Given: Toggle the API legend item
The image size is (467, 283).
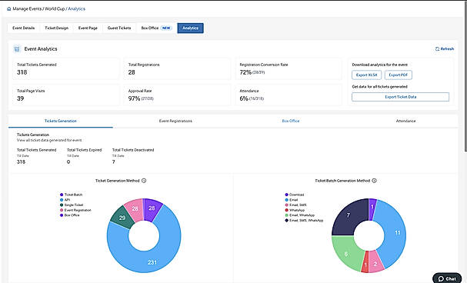Looking at the screenshot, I should pos(65,200).
